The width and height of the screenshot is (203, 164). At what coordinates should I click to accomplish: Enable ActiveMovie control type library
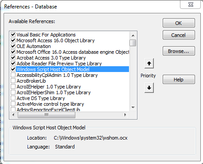click(x=13, y=104)
